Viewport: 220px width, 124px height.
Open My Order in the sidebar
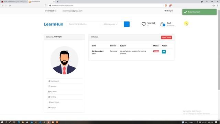[x=53, y=92]
